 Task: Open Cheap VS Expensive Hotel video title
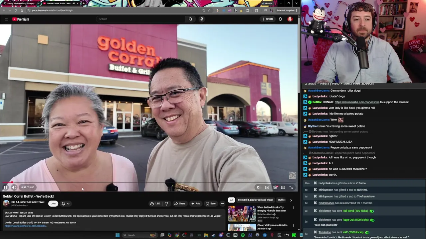tap(272, 227)
